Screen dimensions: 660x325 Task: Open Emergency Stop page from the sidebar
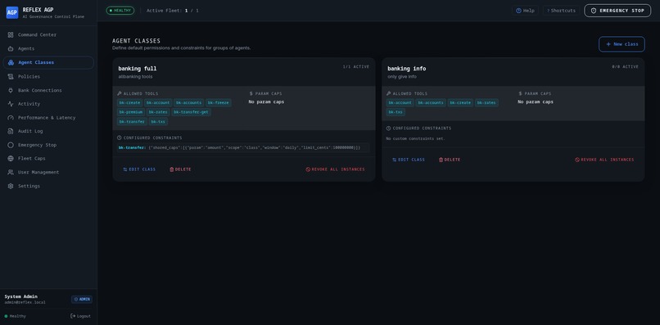[48, 145]
